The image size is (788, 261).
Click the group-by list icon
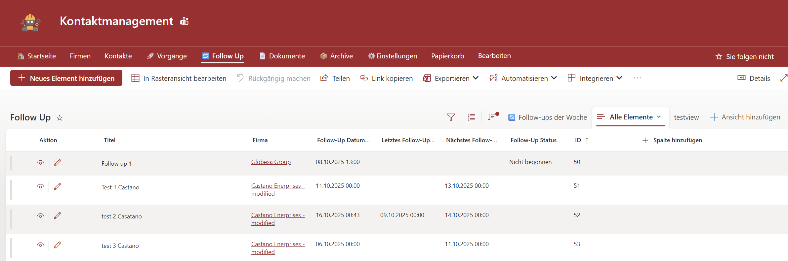click(x=471, y=117)
